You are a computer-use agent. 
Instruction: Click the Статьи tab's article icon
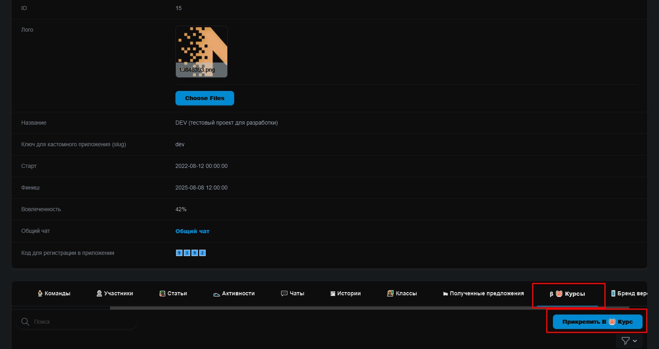coord(162,294)
